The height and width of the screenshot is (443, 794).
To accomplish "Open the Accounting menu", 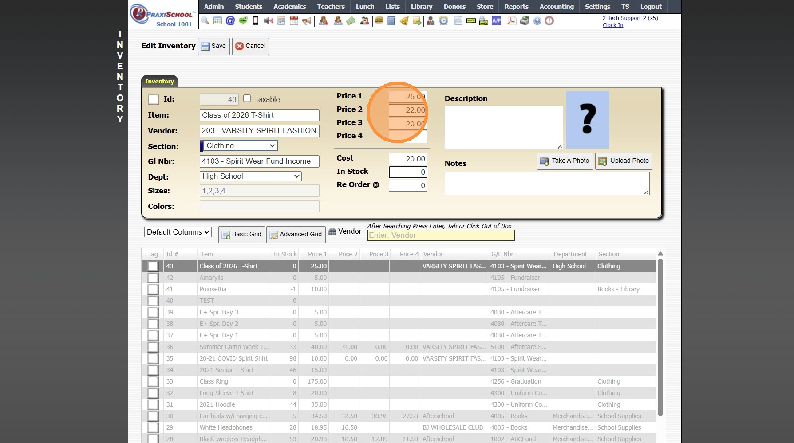I will tap(556, 7).
